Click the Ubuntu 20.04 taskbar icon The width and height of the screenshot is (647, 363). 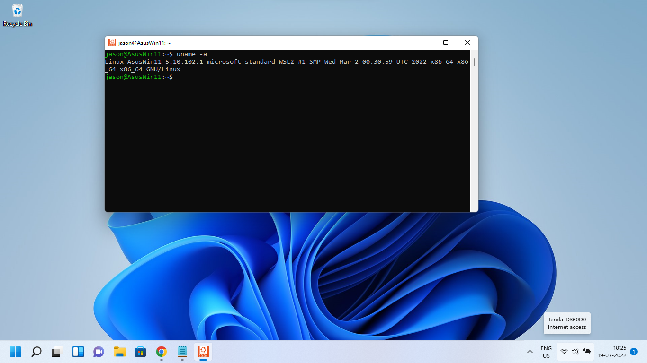click(203, 352)
